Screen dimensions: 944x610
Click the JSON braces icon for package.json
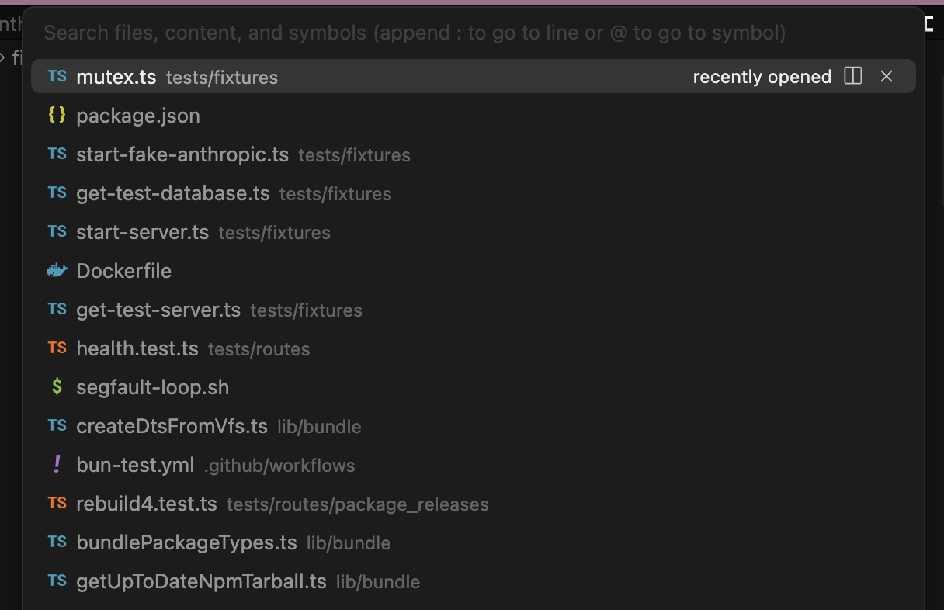coord(57,116)
